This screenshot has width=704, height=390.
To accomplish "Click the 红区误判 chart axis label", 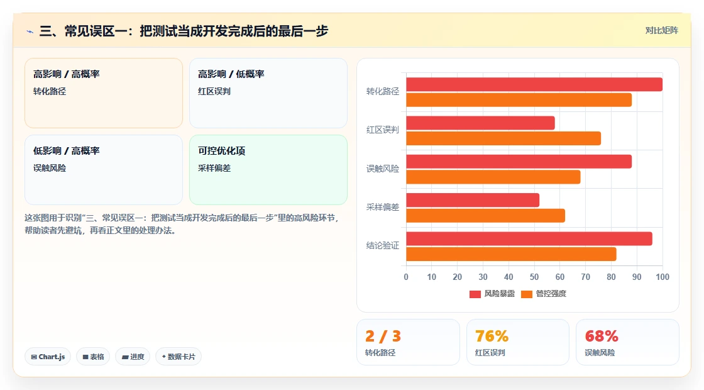I will click(383, 130).
